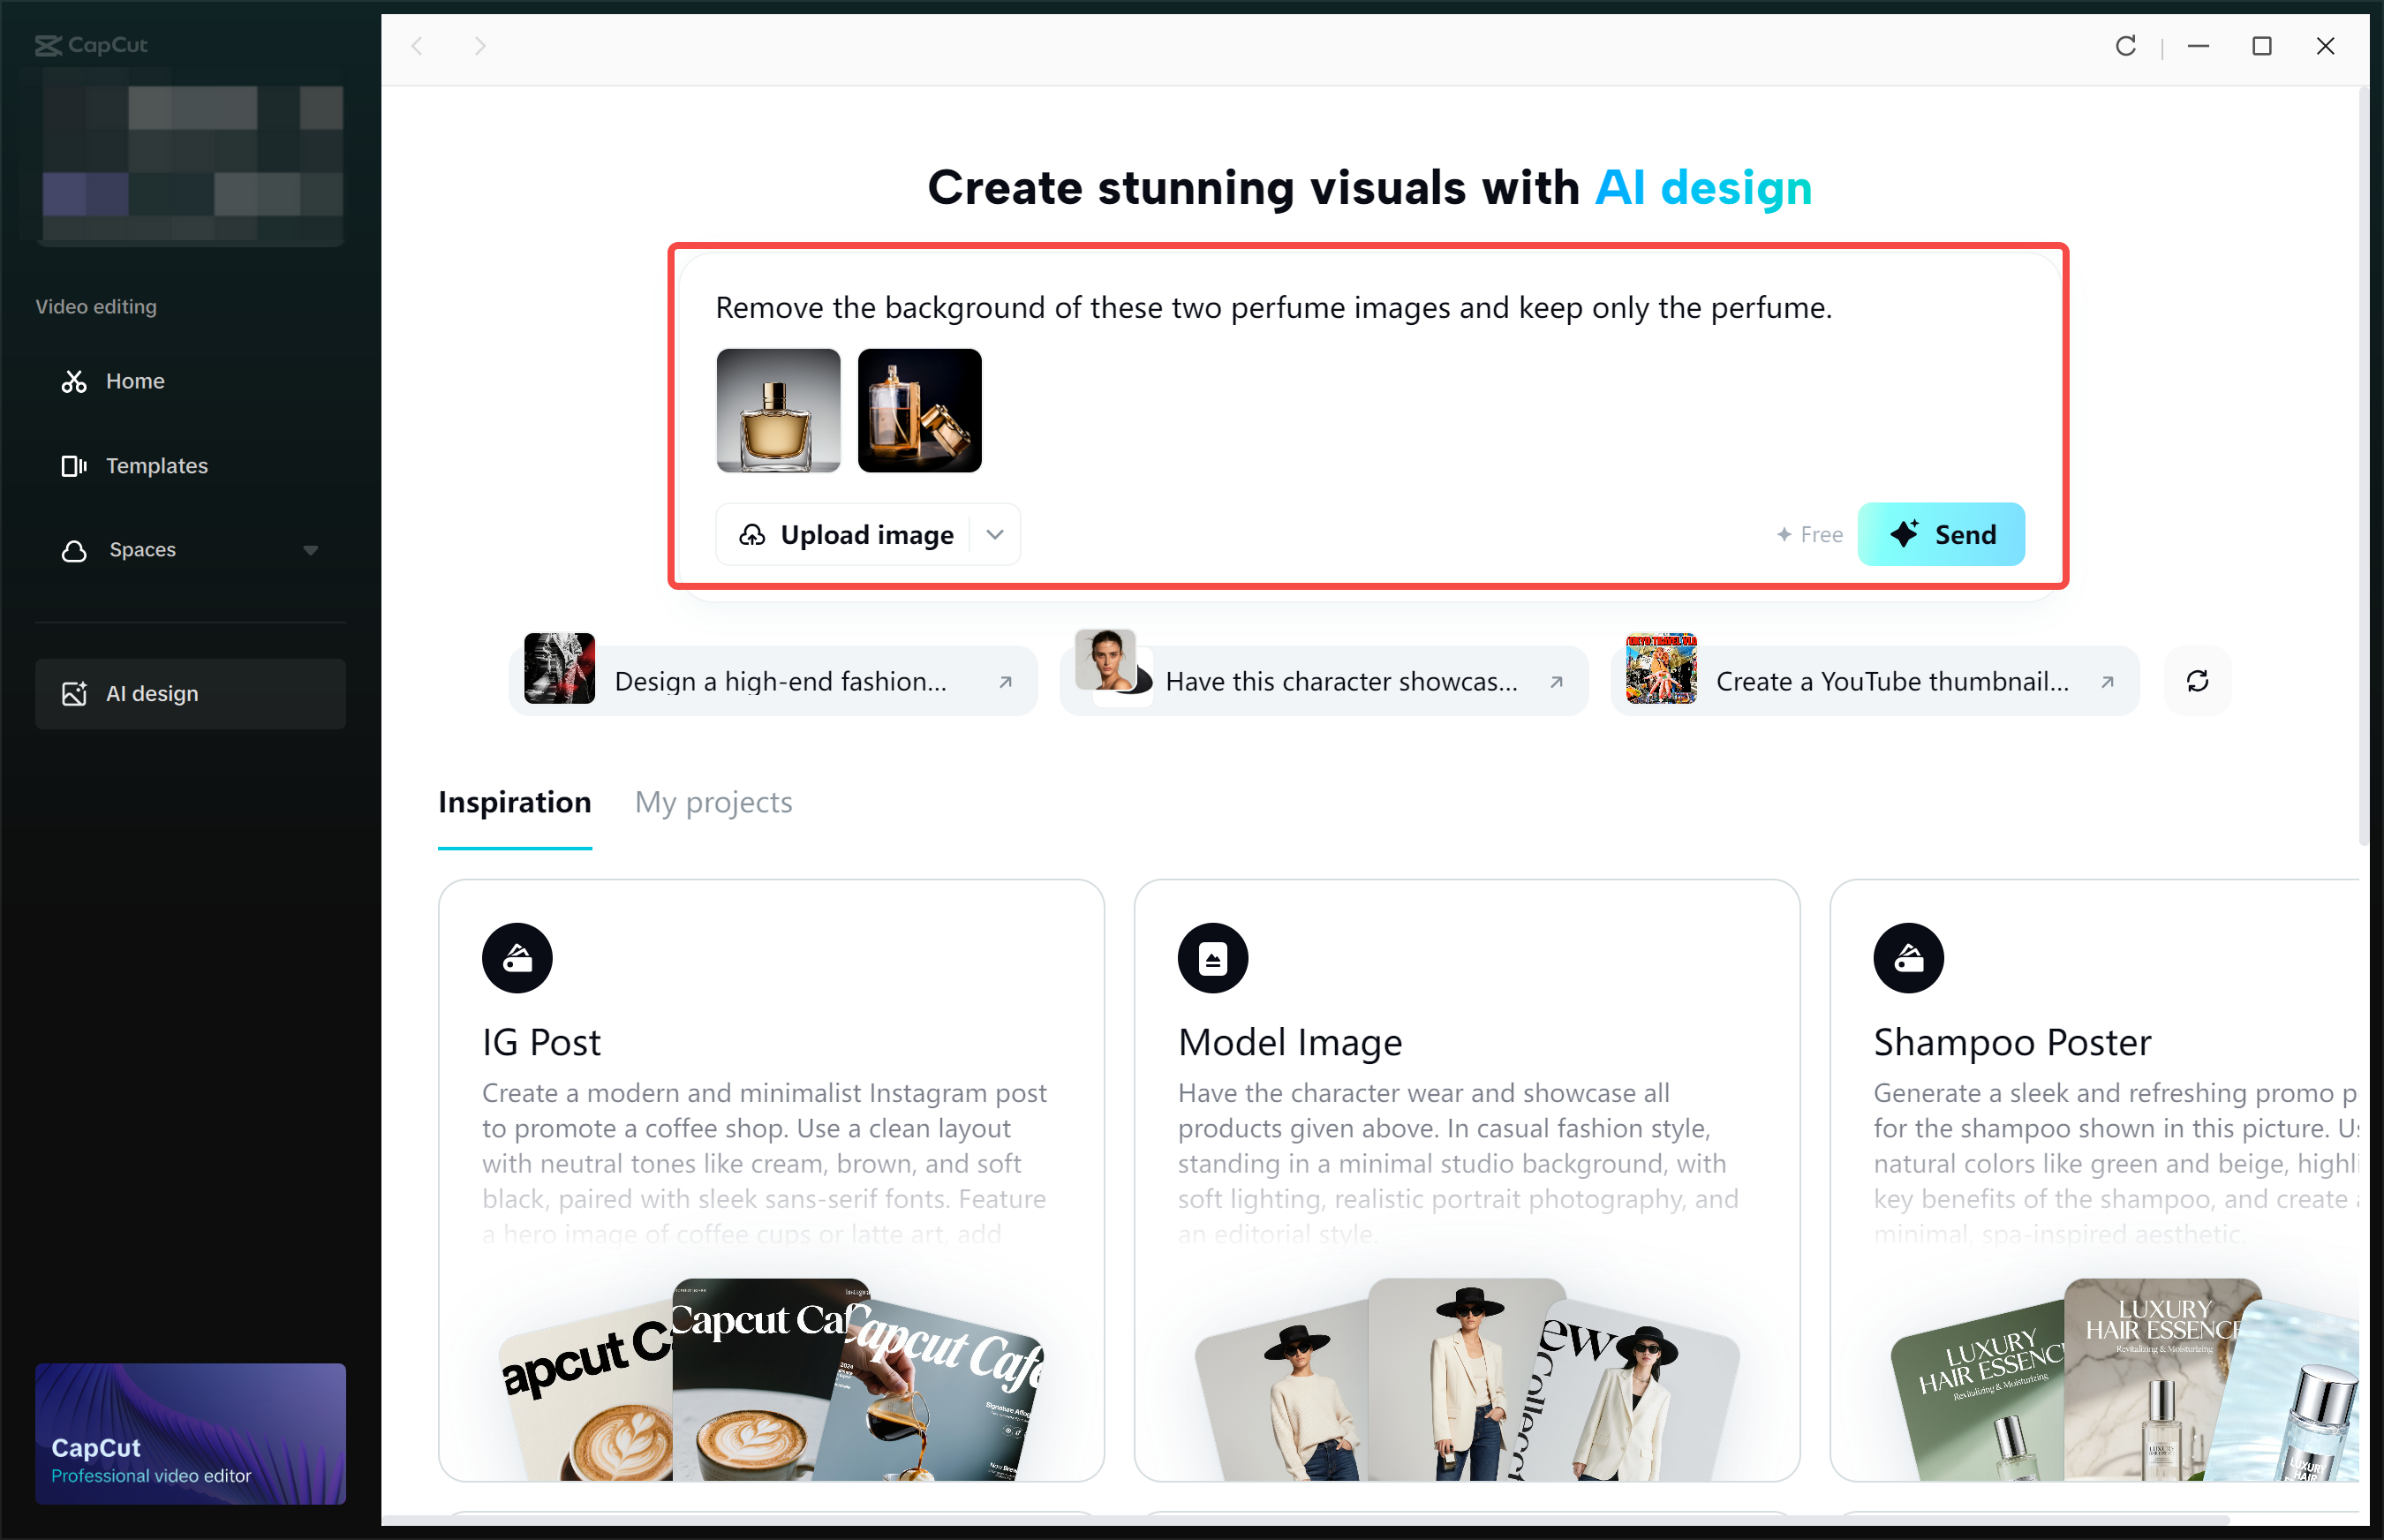Click the forward navigation arrow

[x=480, y=46]
